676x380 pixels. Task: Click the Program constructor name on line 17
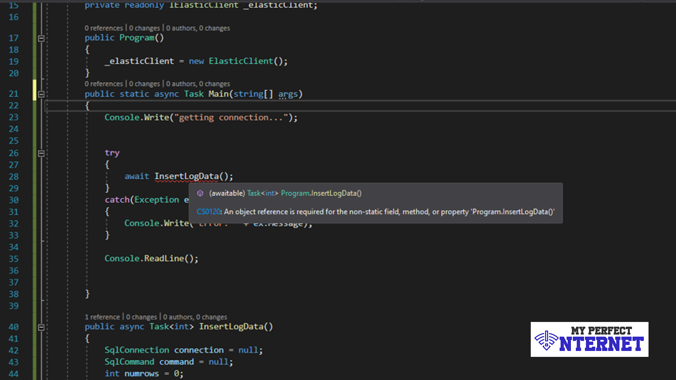pyautogui.click(x=137, y=38)
